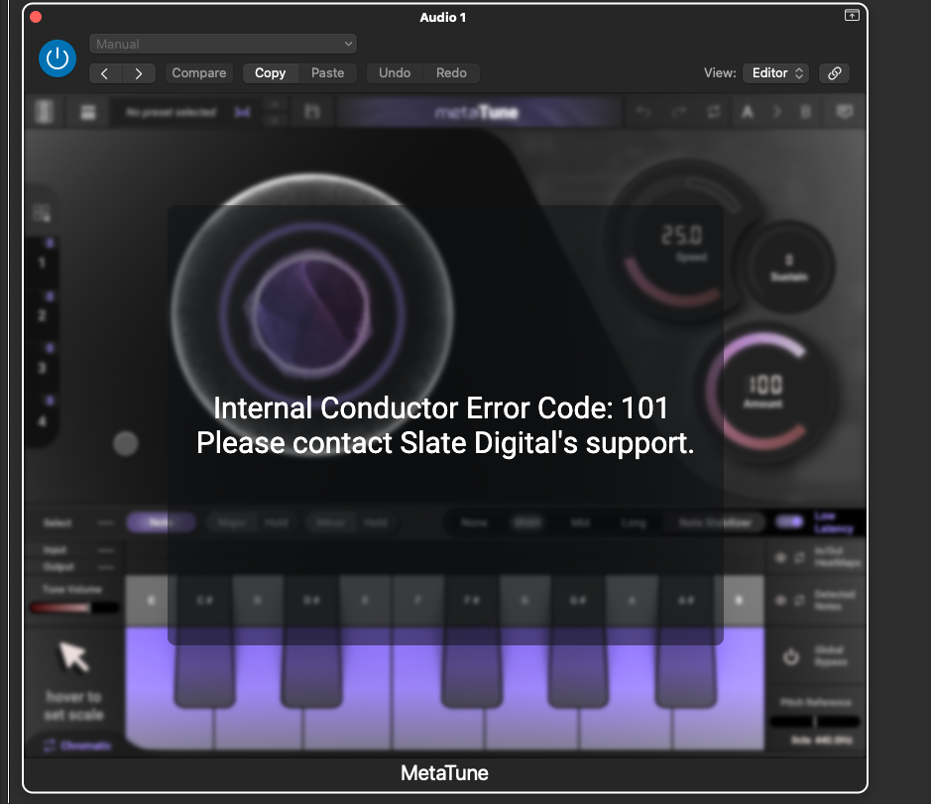
Task: Click the Pitch Reference slider
Action: click(815, 722)
